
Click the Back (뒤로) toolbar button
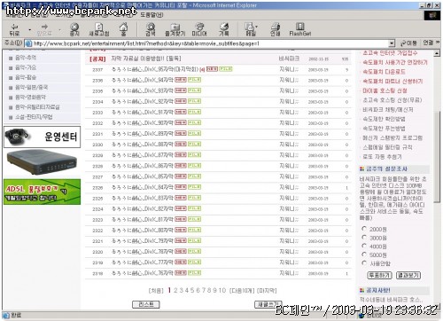pyautogui.click(x=14, y=30)
